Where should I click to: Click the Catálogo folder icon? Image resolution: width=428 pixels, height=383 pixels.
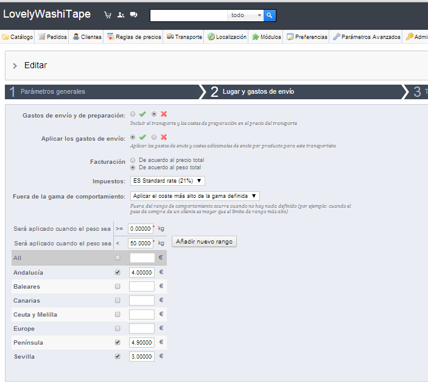pos(5,37)
